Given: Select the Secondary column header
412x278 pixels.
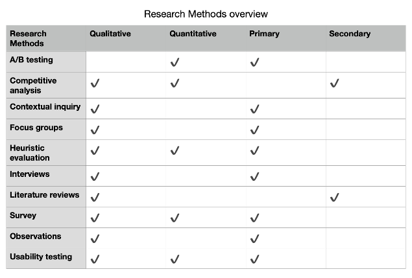Looking at the screenshot, I should pos(350,34).
